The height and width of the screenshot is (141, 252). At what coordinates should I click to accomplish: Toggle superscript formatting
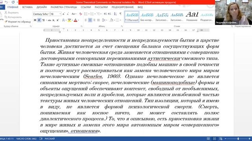click(x=58, y=20)
